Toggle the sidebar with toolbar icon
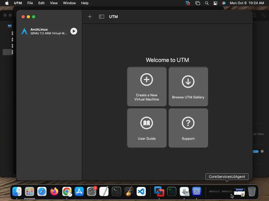This screenshot has width=269, height=201. click(101, 16)
